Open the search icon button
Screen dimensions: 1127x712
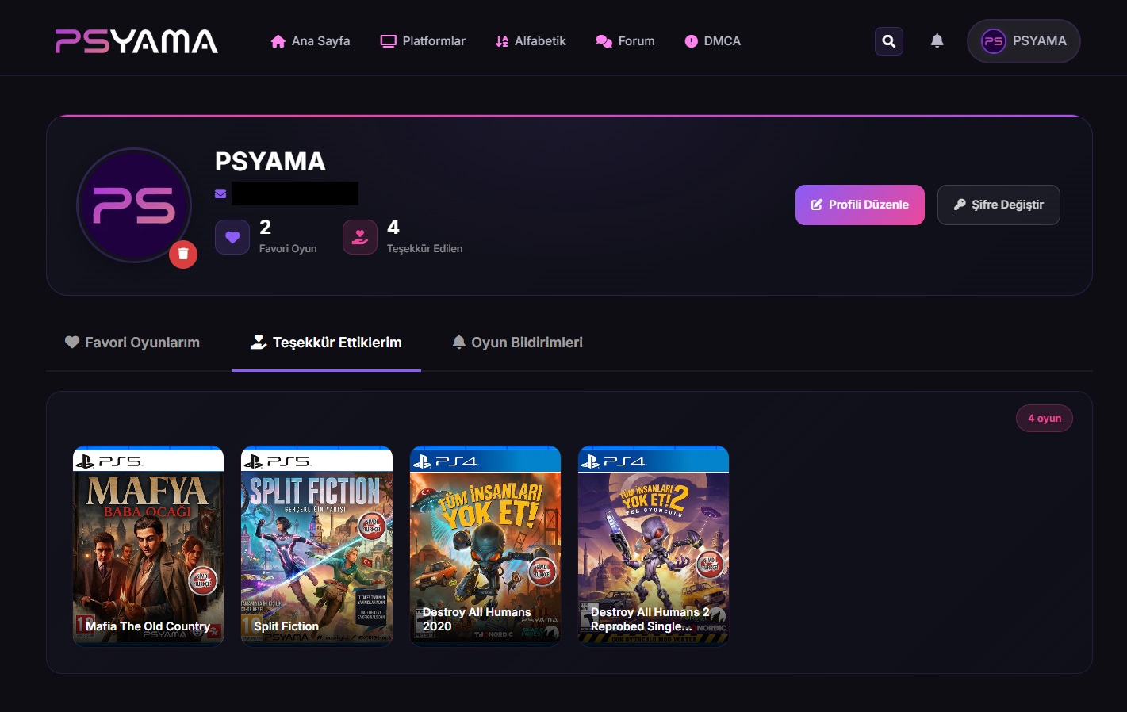889,41
